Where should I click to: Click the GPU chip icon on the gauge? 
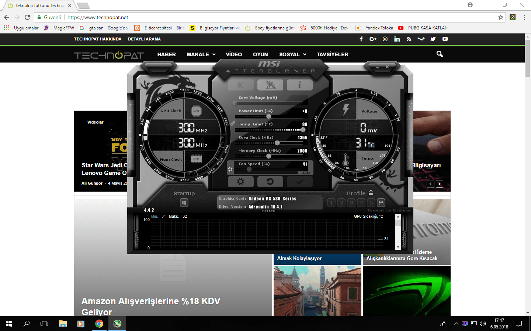pos(196,111)
